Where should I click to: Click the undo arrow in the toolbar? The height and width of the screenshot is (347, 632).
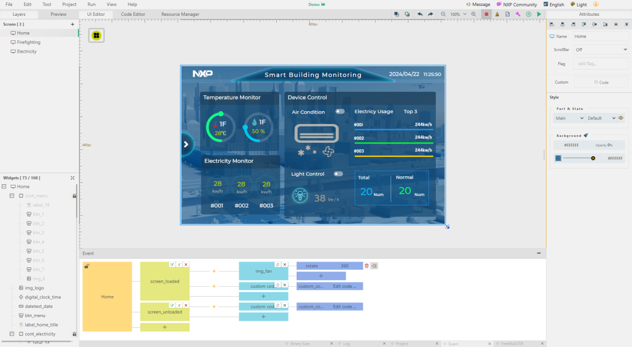coord(420,14)
